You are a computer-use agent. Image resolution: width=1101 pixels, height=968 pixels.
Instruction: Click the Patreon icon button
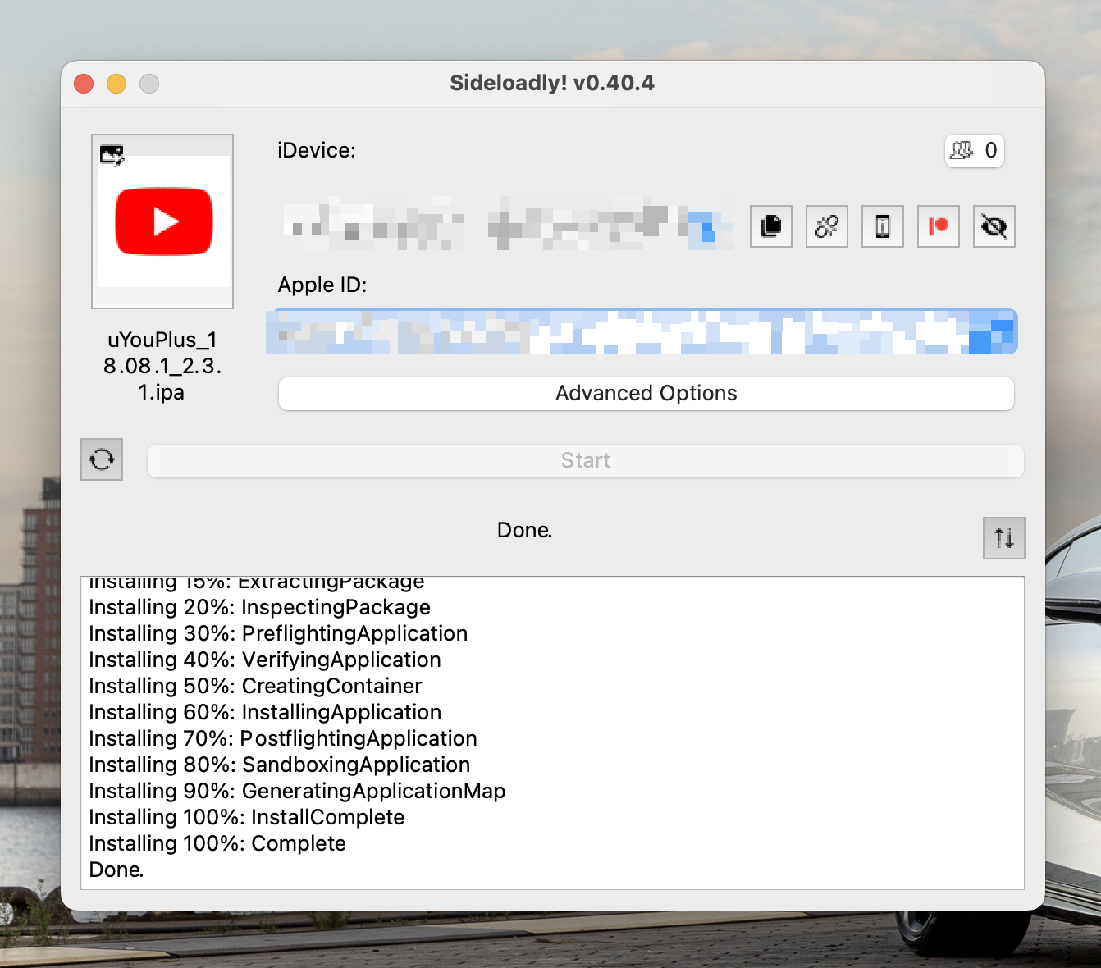[x=939, y=226]
